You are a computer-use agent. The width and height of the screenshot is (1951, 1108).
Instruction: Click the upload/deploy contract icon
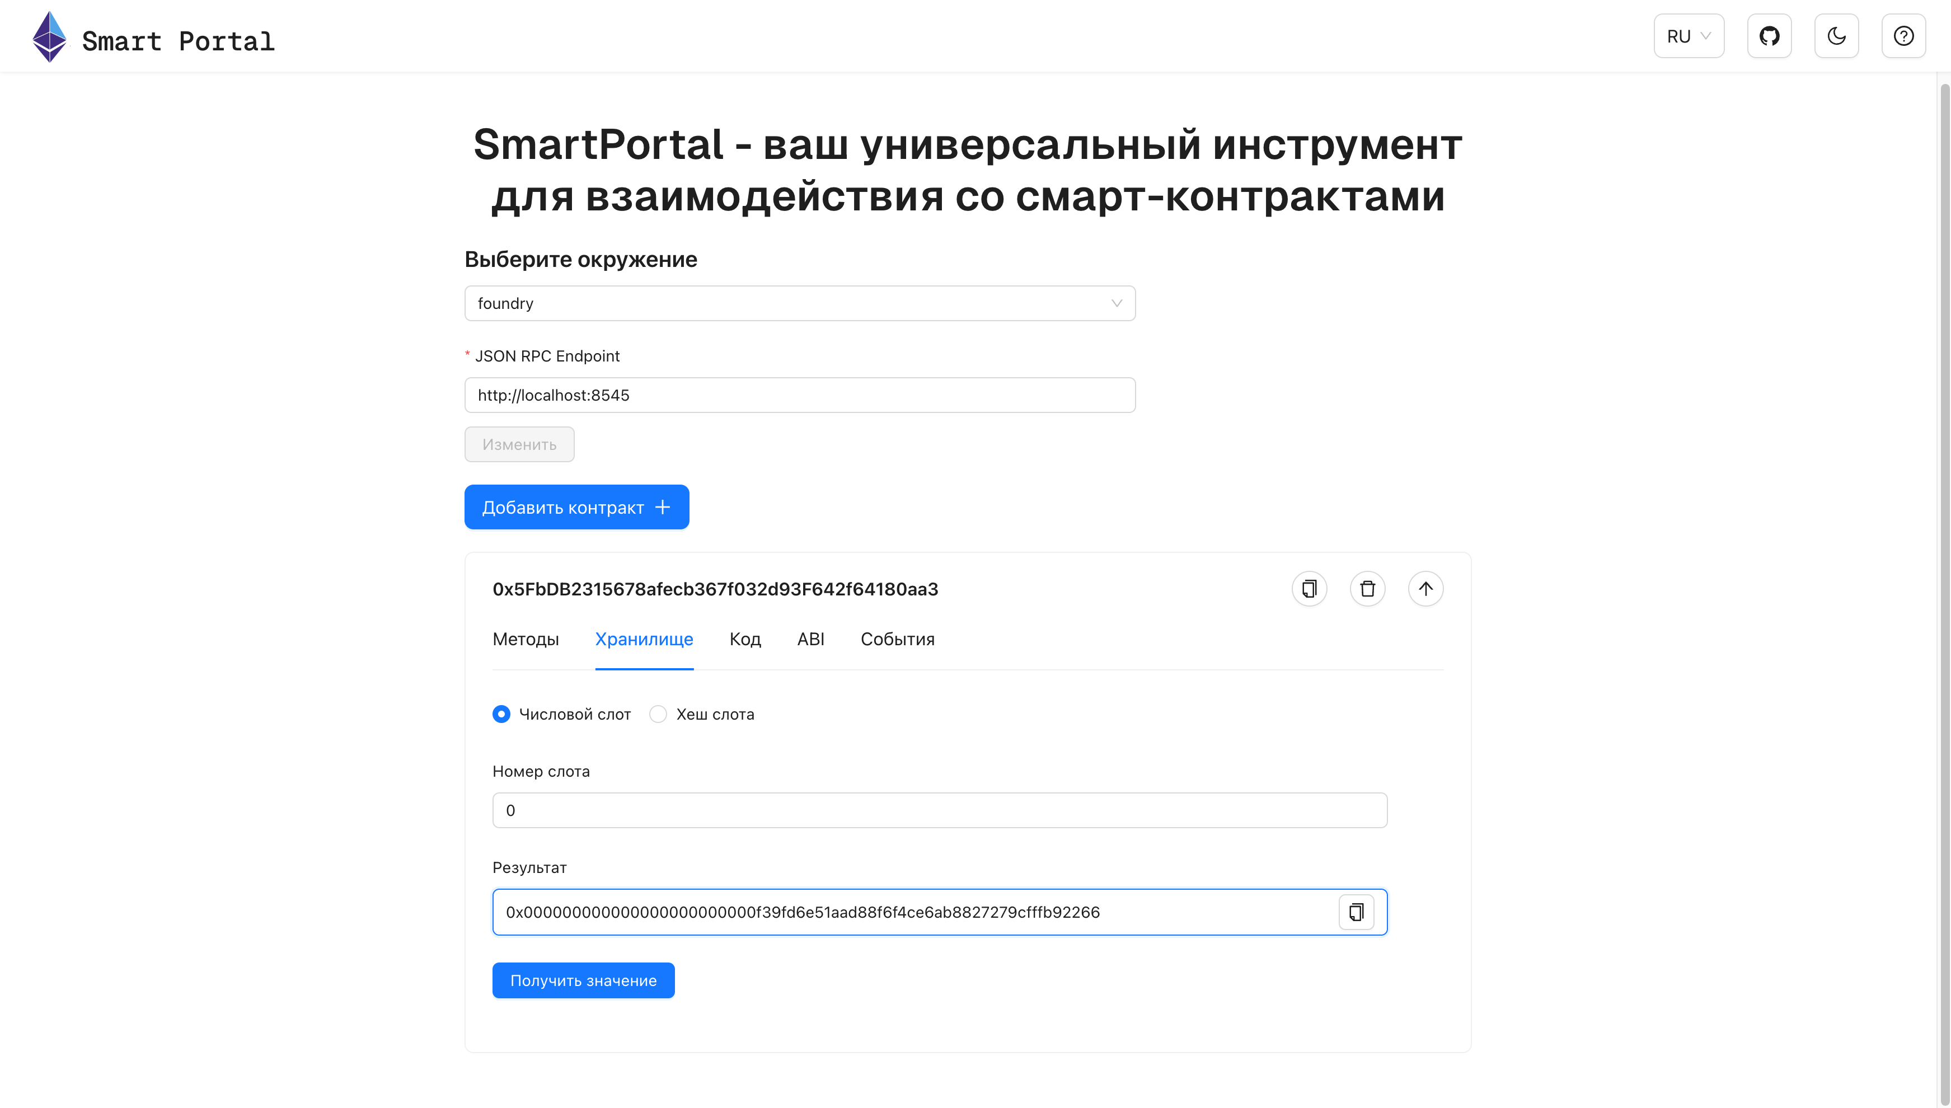tap(1425, 588)
